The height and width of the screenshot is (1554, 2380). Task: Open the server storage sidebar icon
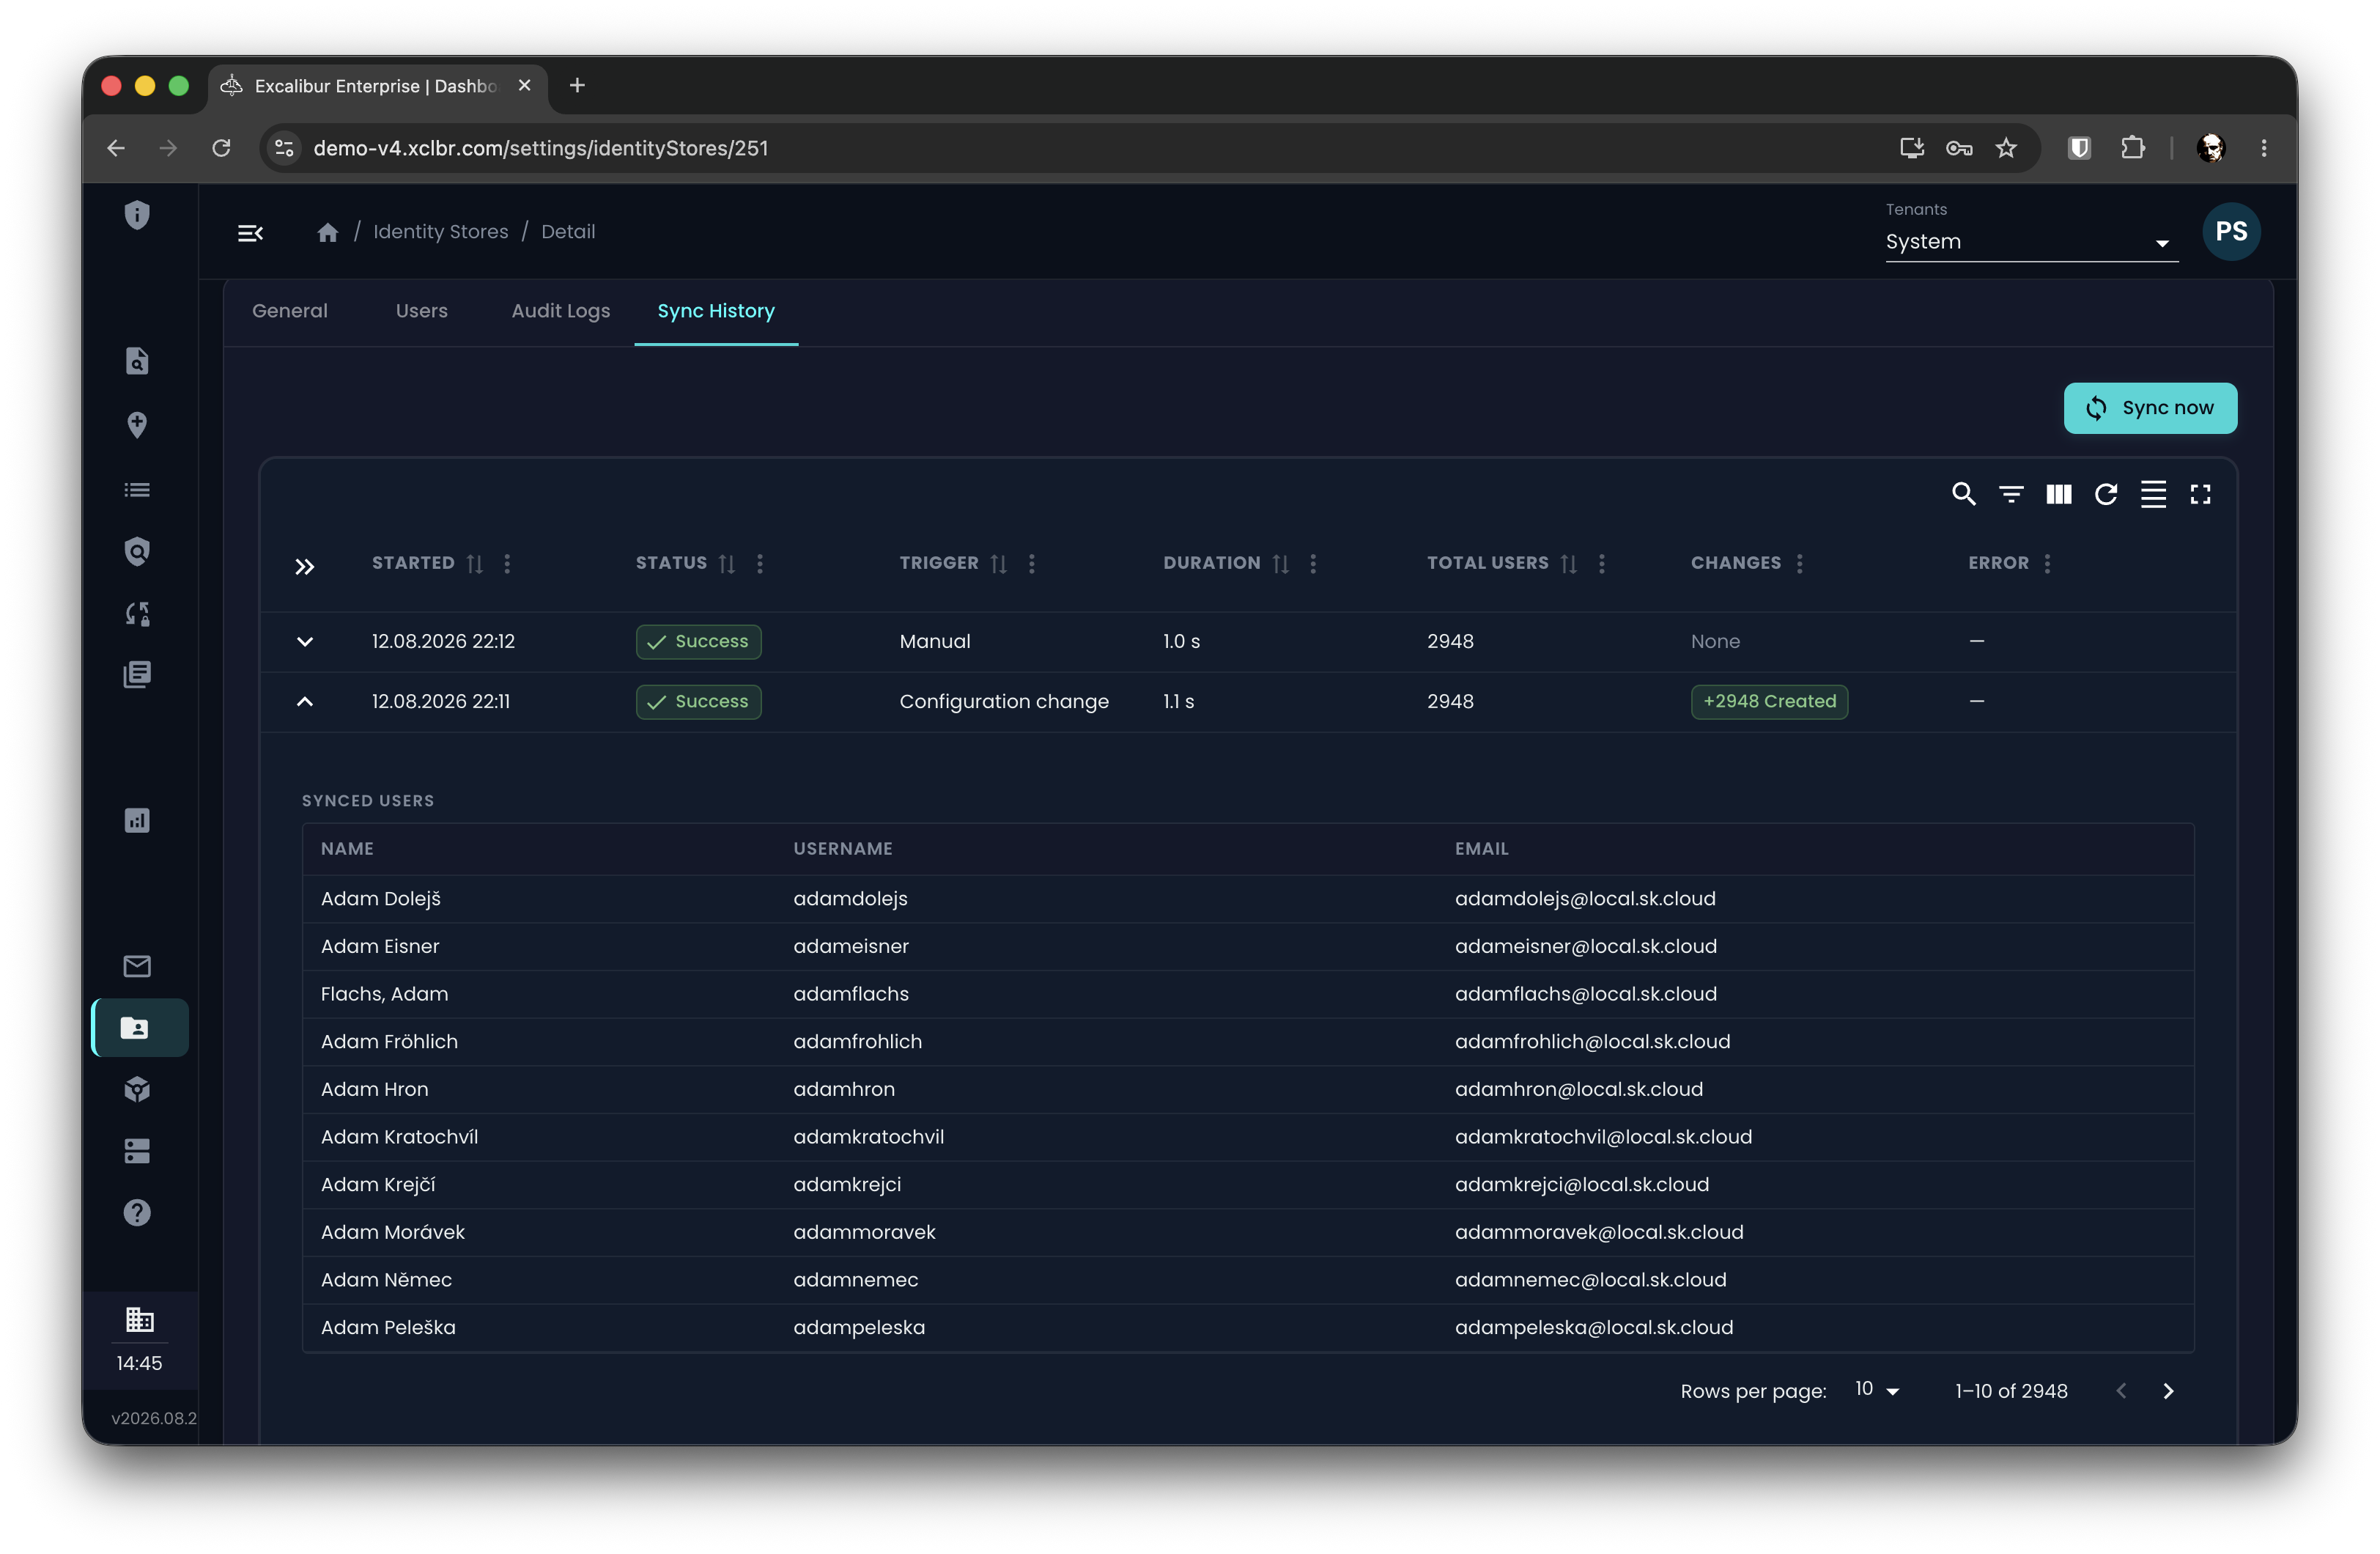click(137, 1151)
